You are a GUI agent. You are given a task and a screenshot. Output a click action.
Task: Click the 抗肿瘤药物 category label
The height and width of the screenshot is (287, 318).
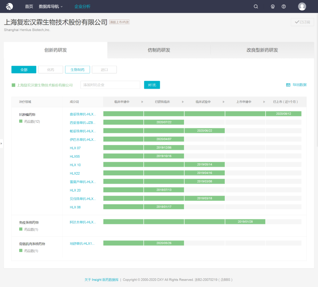pyautogui.click(x=27, y=115)
